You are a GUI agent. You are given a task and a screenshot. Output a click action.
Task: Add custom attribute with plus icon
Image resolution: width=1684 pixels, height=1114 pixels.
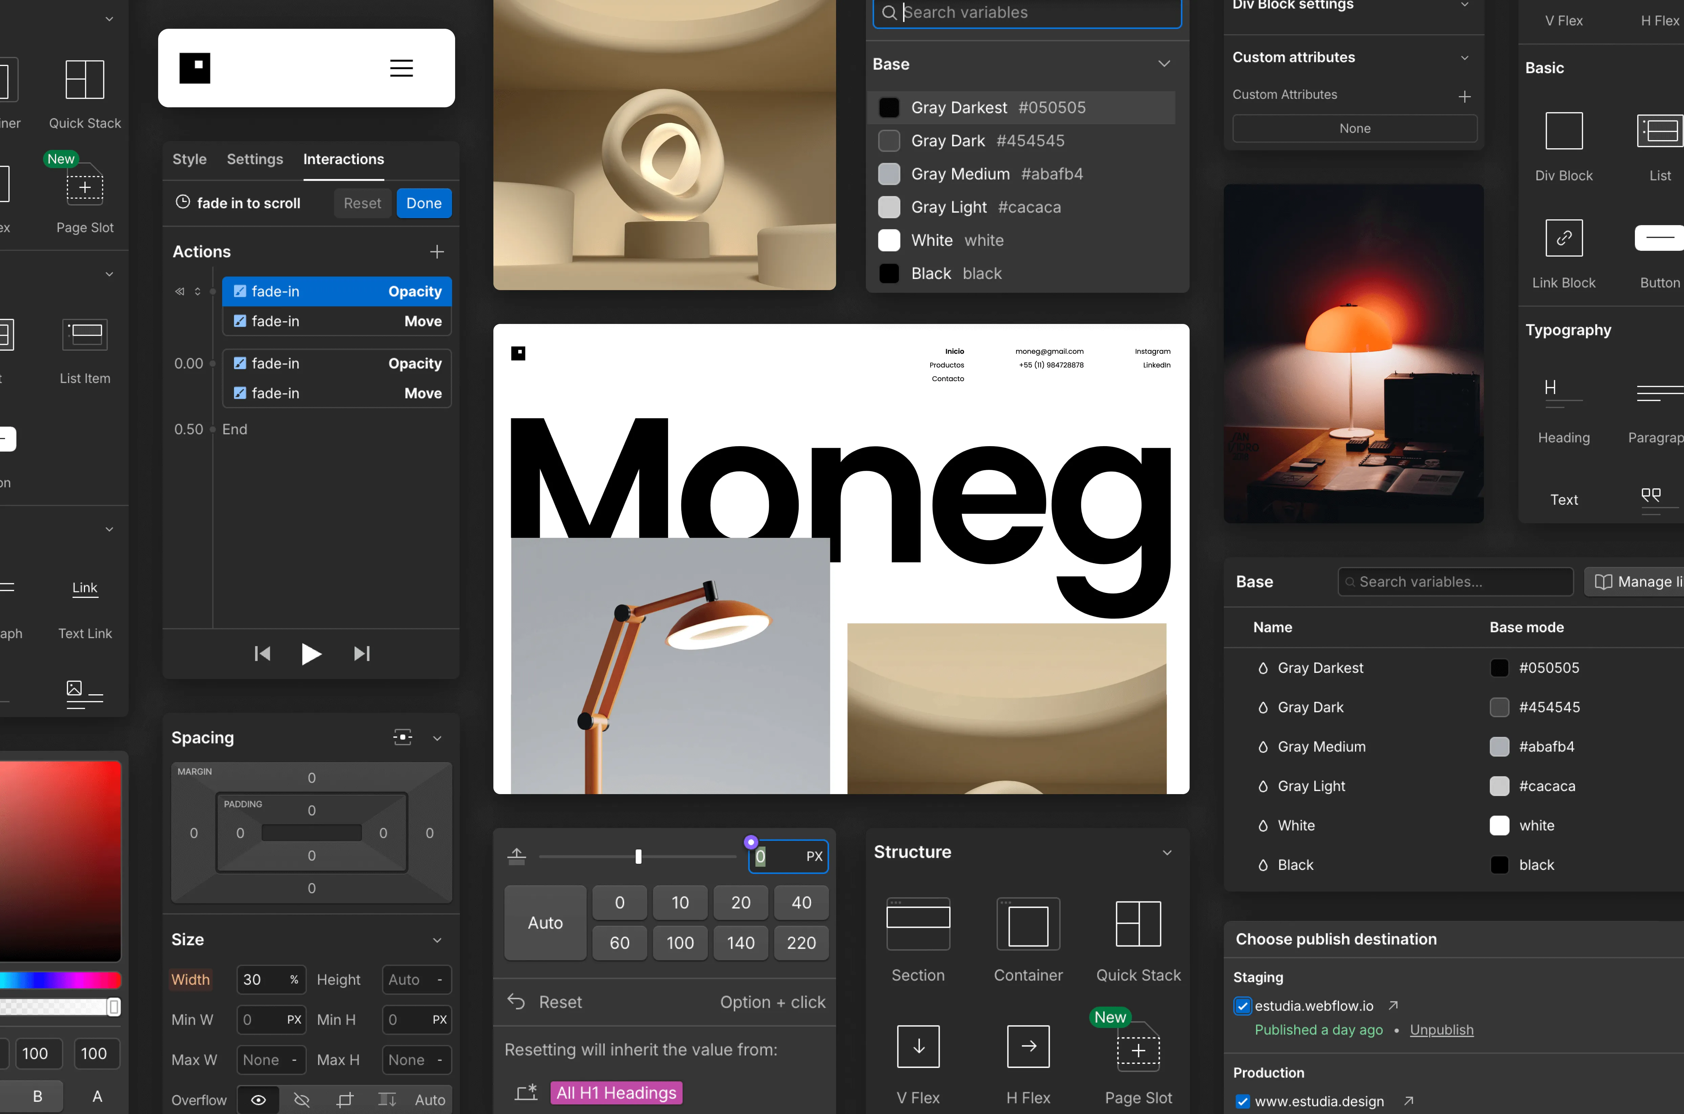[1465, 96]
